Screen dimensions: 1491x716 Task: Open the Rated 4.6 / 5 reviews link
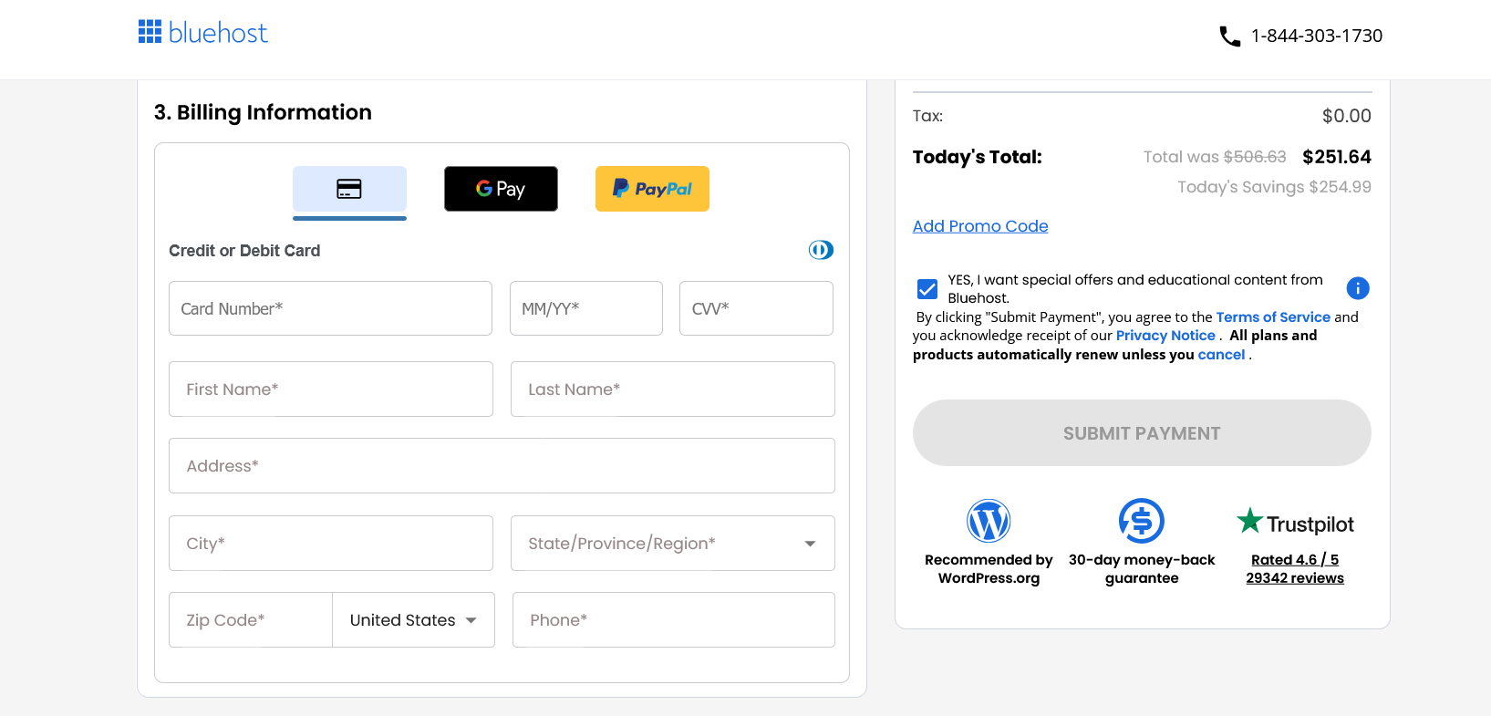[x=1295, y=568]
